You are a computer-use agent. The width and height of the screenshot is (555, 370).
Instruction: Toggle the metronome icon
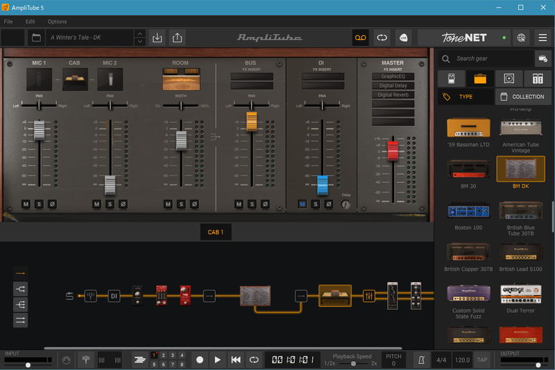pyautogui.click(x=421, y=360)
